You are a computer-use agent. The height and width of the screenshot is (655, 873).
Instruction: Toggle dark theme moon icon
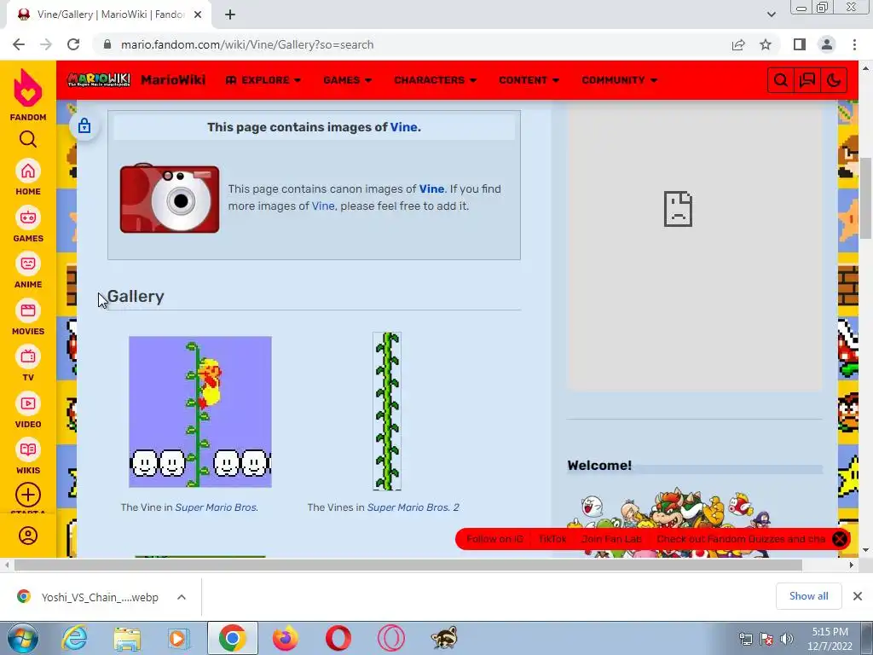(x=834, y=80)
